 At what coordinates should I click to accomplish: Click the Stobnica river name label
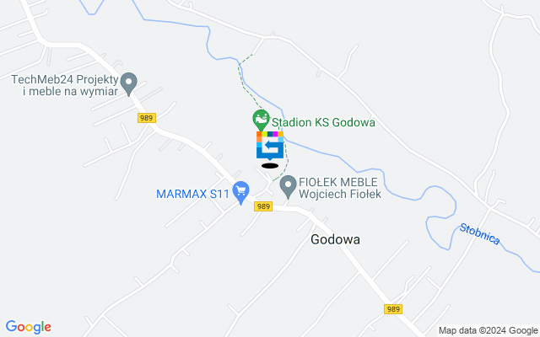pyautogui.click(x=480, y=234)
